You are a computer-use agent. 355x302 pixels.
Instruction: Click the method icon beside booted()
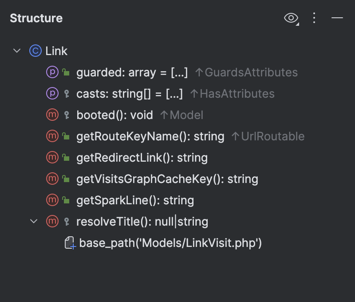click(53, 115)
